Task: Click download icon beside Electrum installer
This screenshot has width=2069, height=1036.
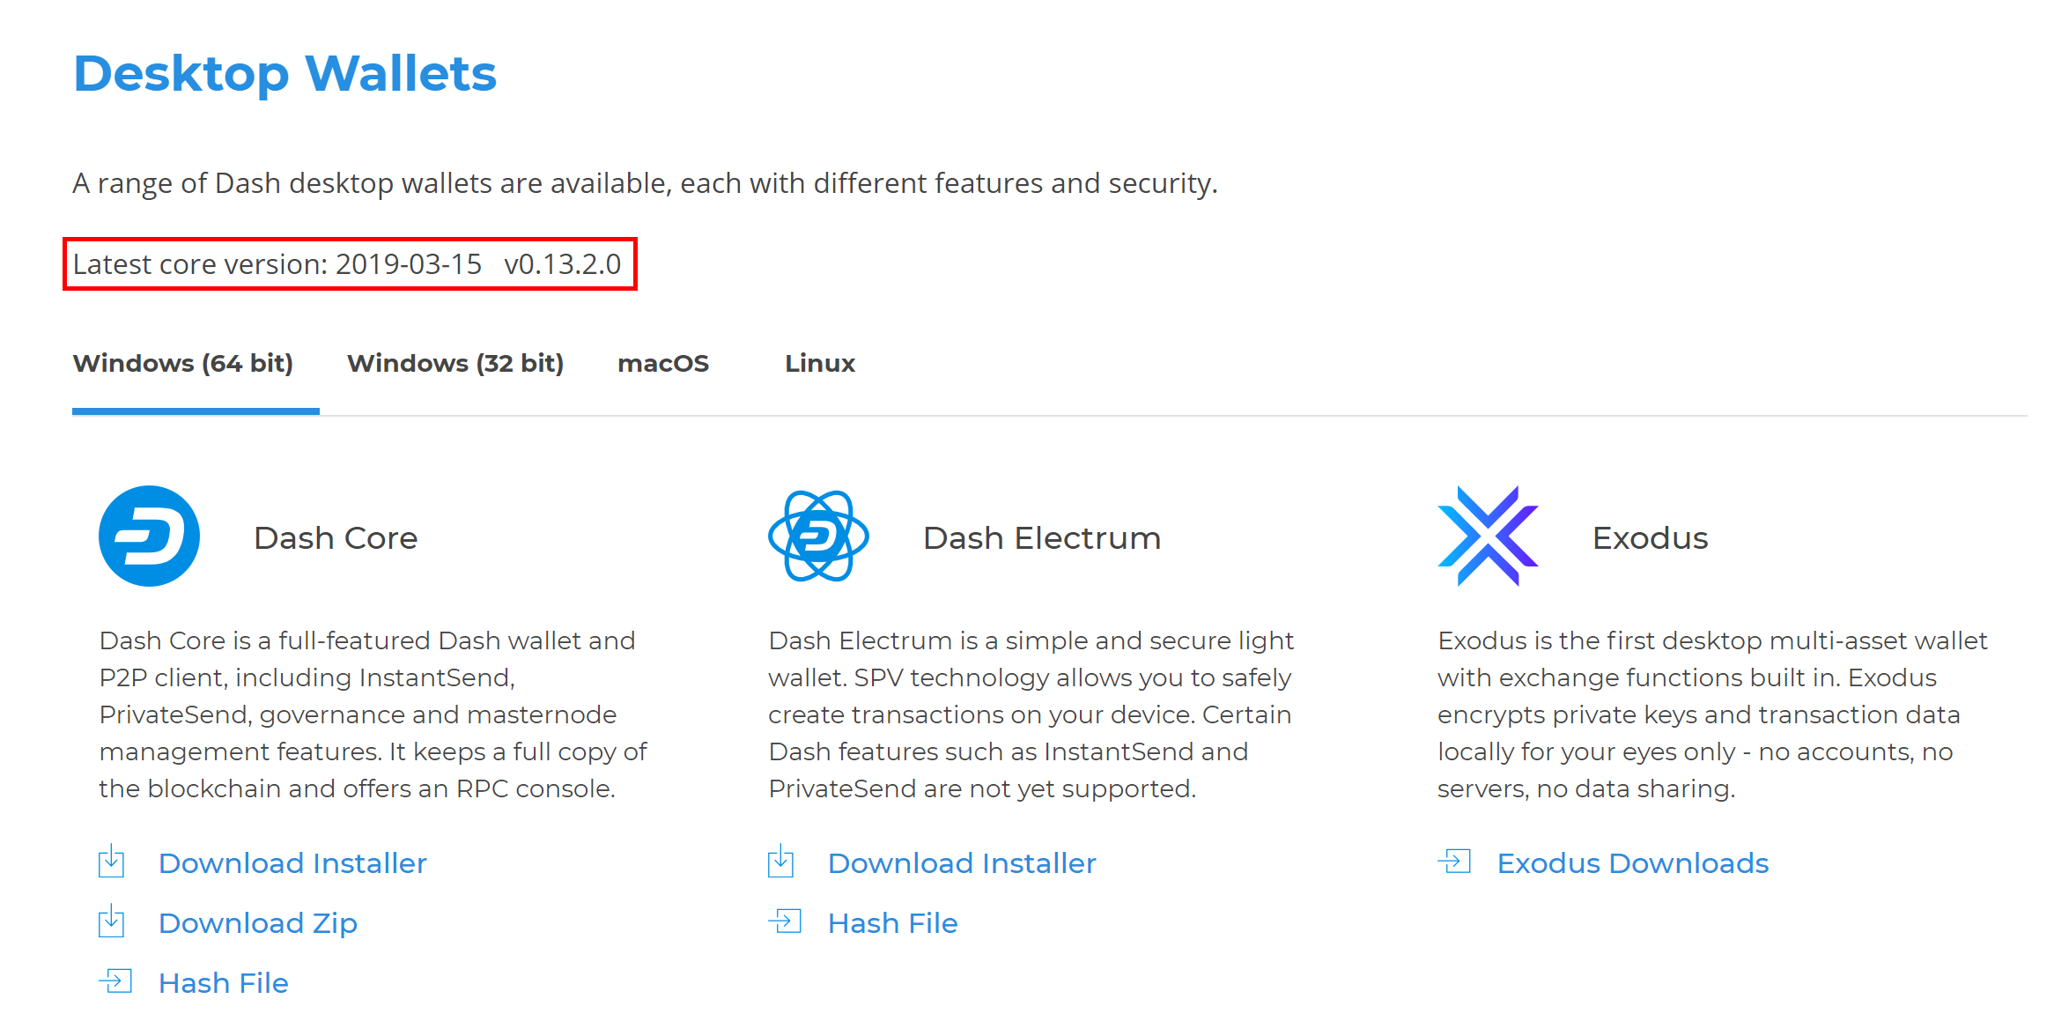Action: [x=781, y=862]
